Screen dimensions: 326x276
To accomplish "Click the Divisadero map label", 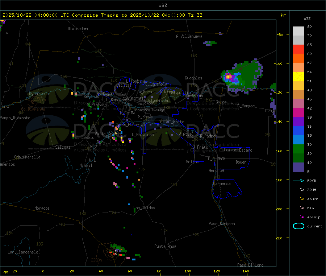I will coord(78,29).
